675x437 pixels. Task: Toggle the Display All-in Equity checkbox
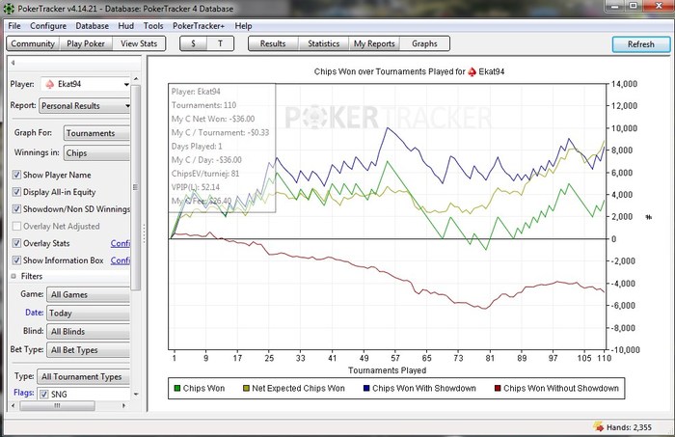tap(16, 192)
